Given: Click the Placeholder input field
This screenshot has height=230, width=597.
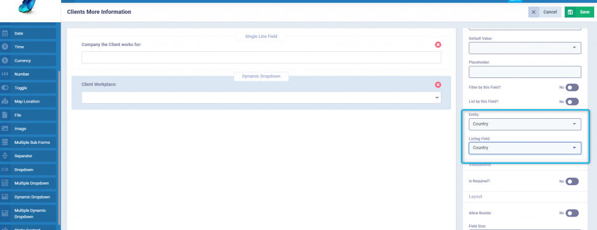Looking at the screenshot, I should coord(525,72).
